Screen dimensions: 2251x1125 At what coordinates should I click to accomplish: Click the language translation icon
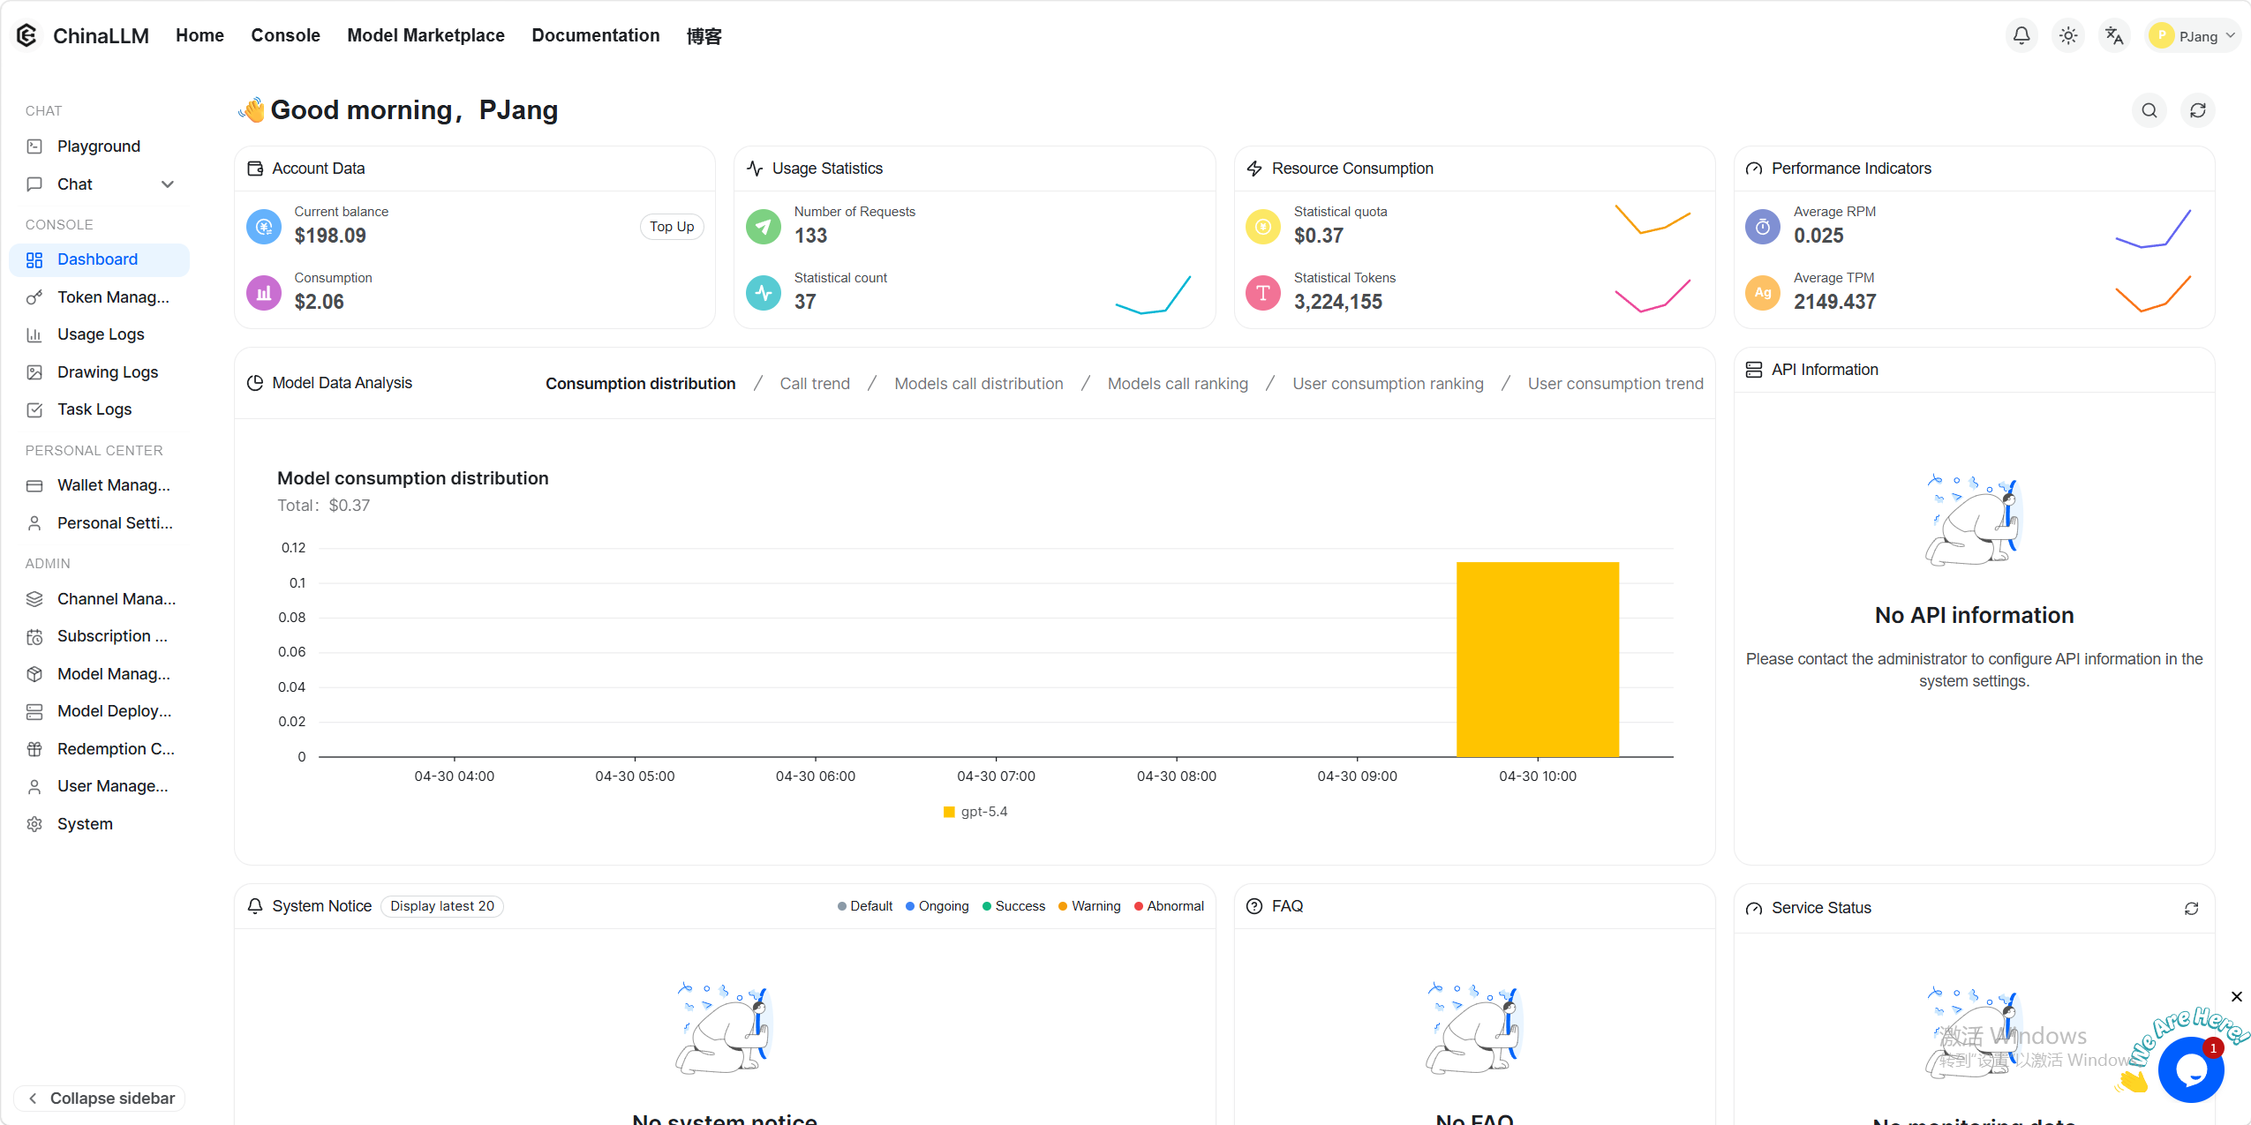coord(2114,36)
